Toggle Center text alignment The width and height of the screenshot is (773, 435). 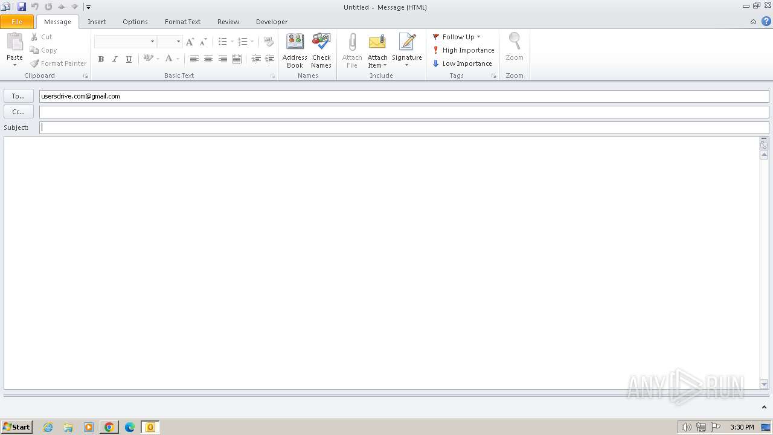208,59
